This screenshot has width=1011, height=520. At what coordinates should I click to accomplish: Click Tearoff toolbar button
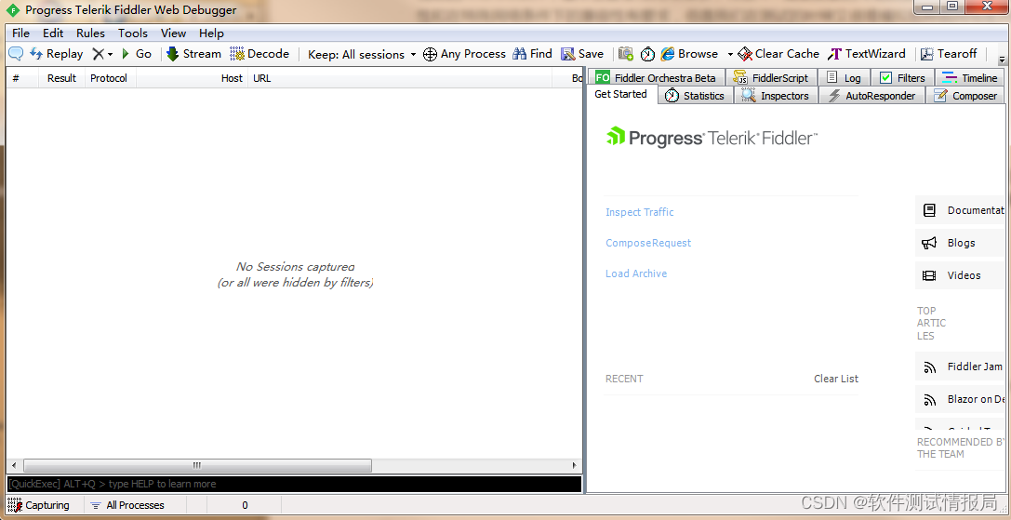coord(949,54)
